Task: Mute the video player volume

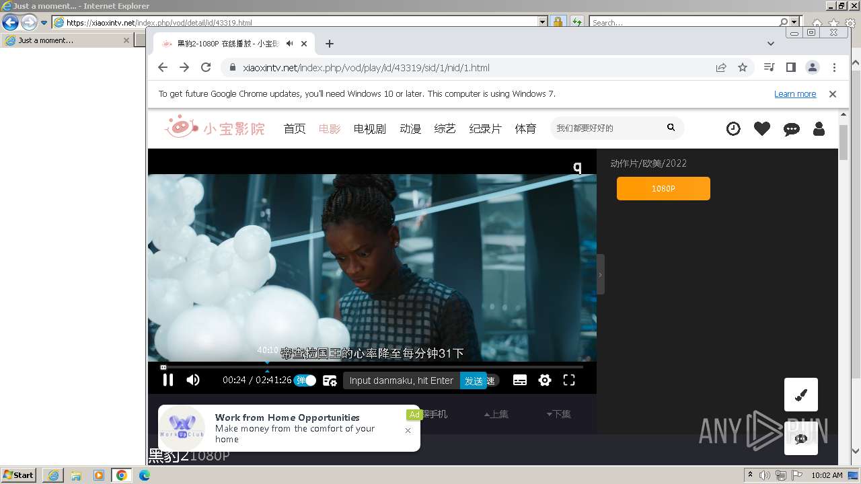Action: pos(193,380)
